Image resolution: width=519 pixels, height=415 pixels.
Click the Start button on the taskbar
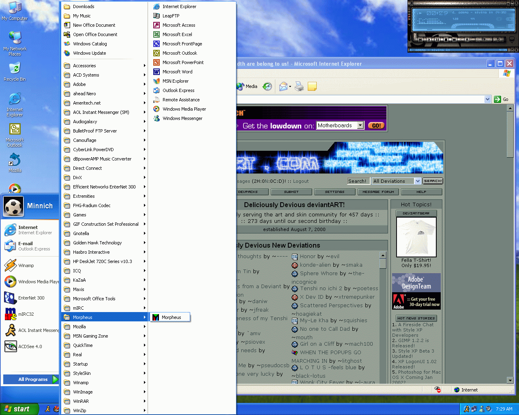pos(19,409)
